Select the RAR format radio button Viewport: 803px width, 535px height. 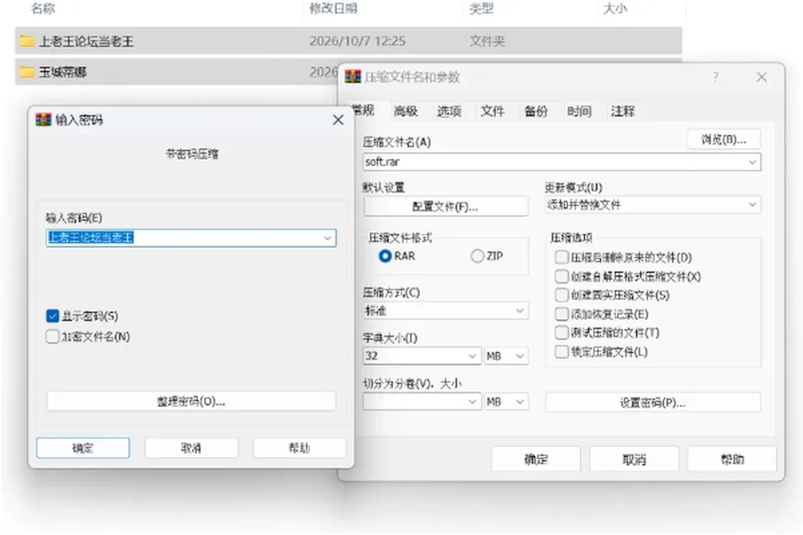[x=385, y=255]
